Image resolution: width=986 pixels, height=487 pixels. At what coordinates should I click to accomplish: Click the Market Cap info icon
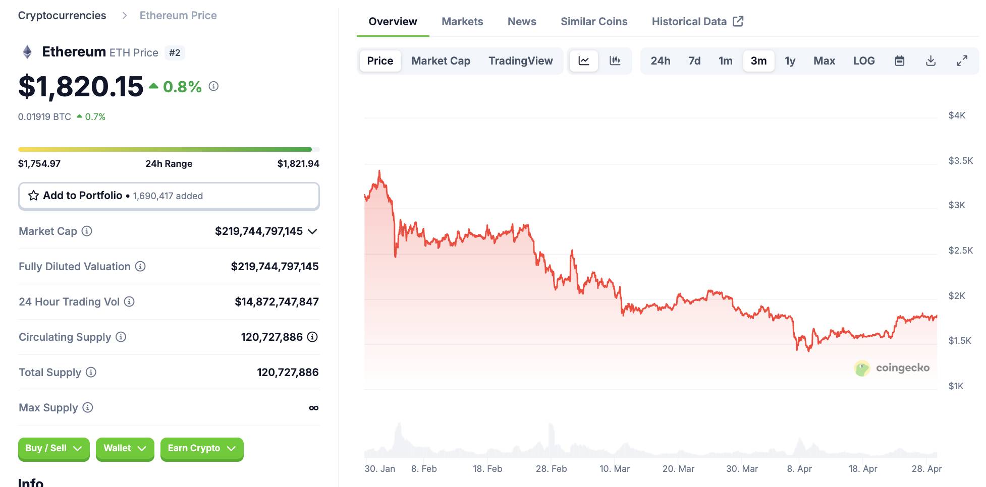click(87, 231)
